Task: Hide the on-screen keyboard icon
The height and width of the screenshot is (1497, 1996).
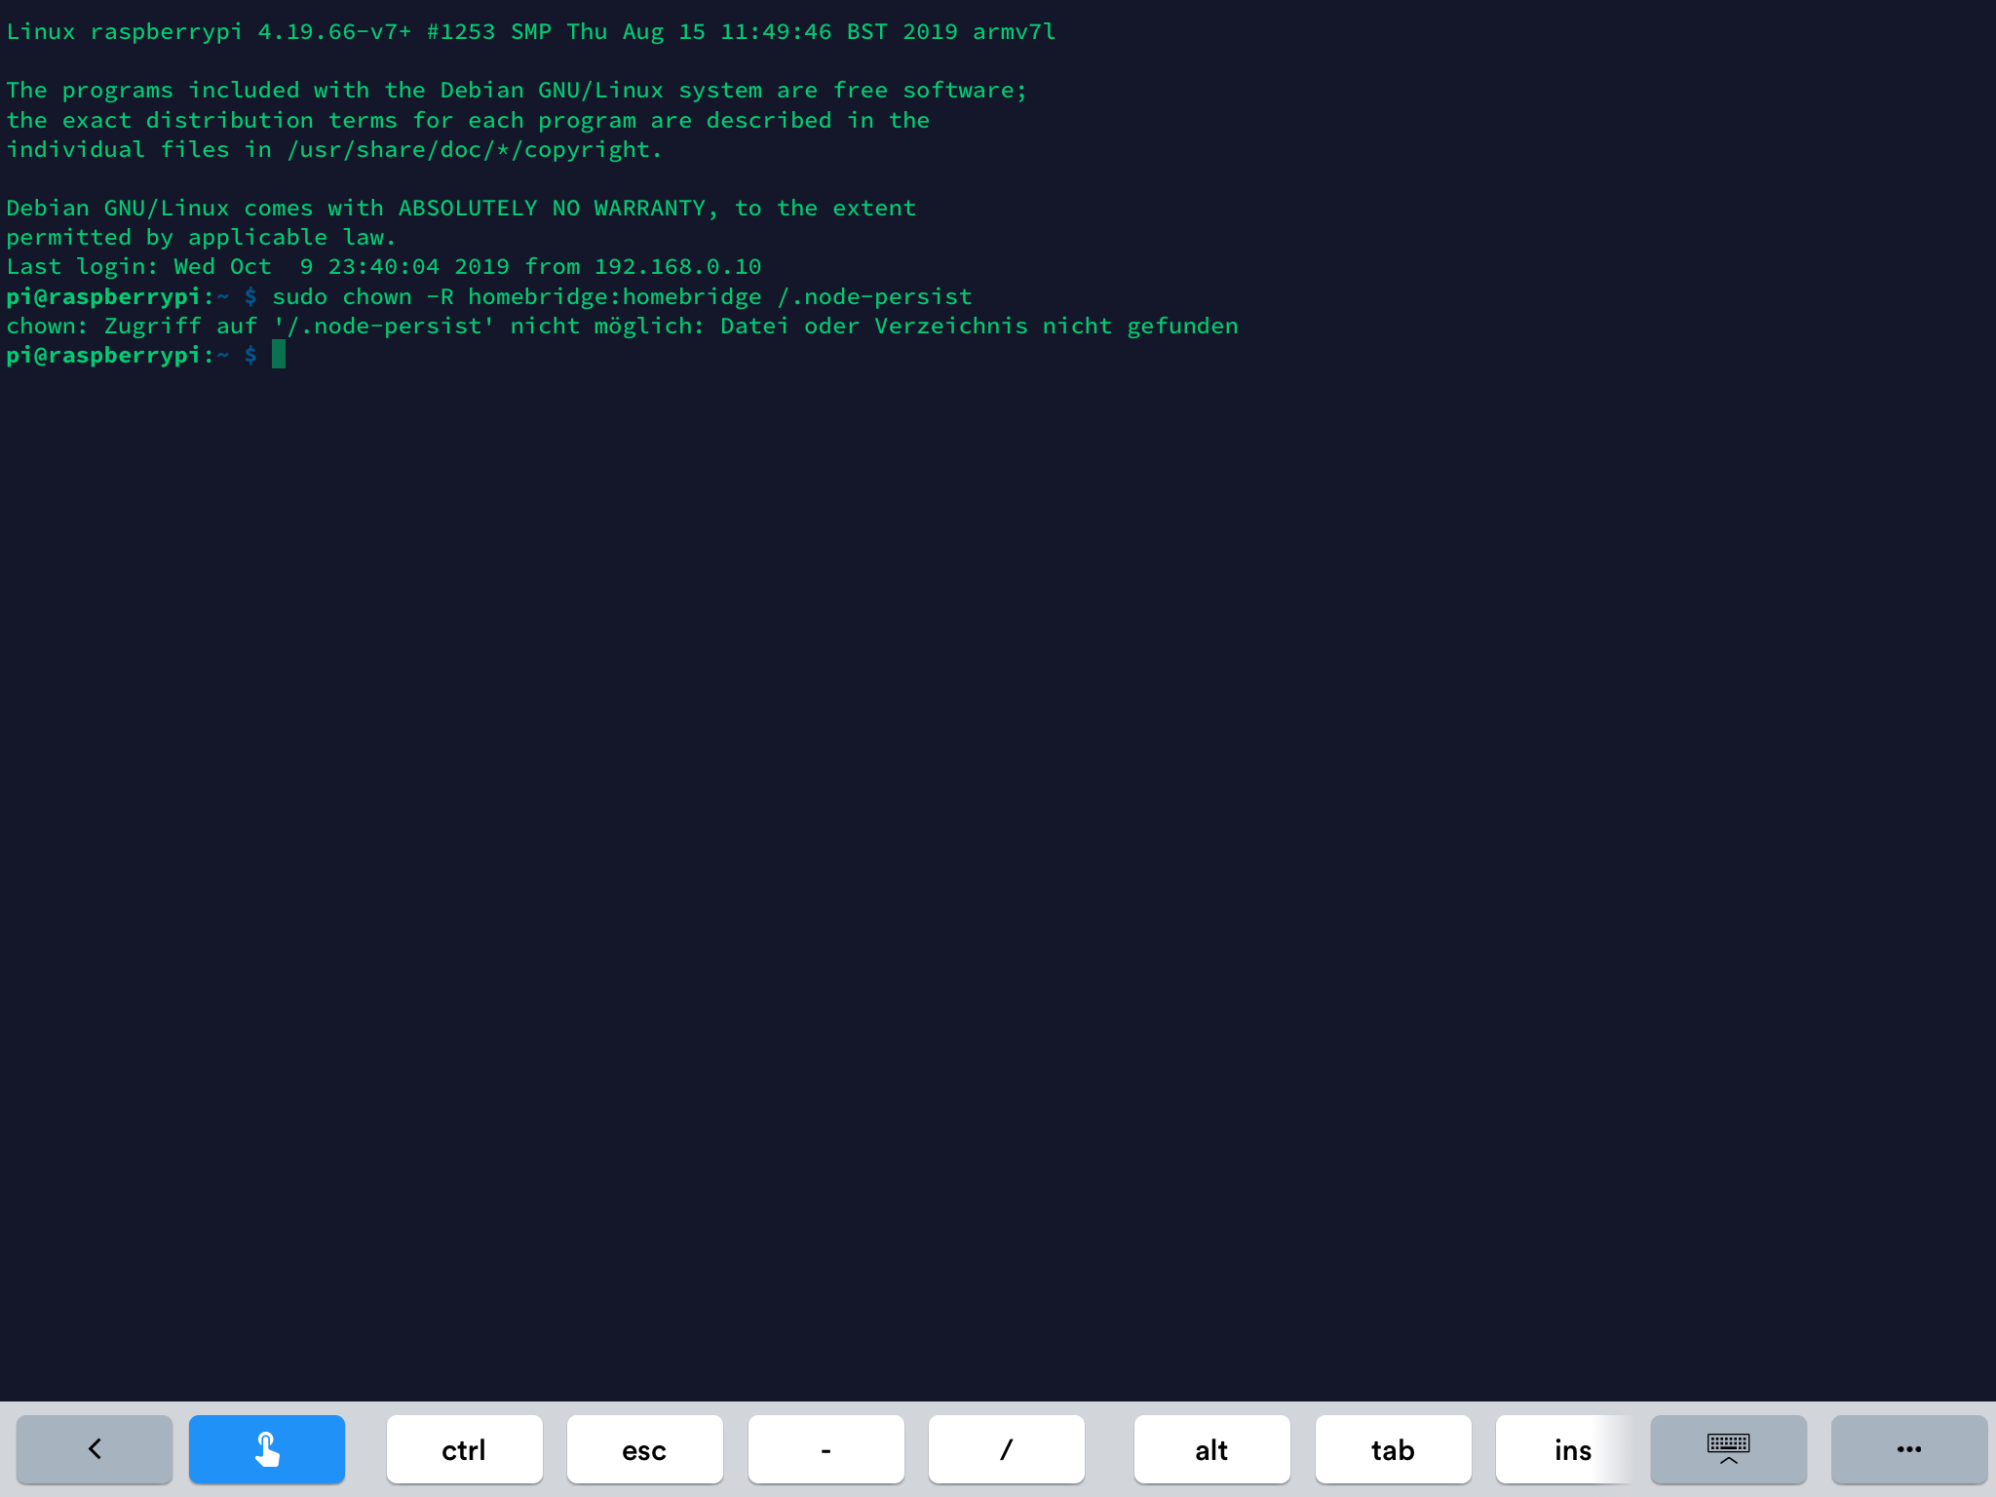Action: (x=1728, y=1449)
